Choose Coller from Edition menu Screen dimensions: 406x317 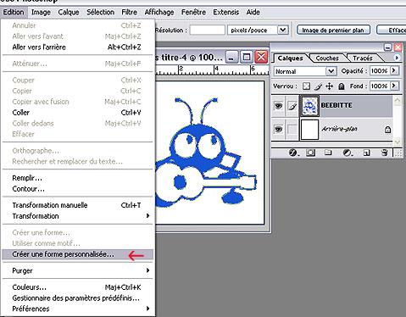pos(77,113)
